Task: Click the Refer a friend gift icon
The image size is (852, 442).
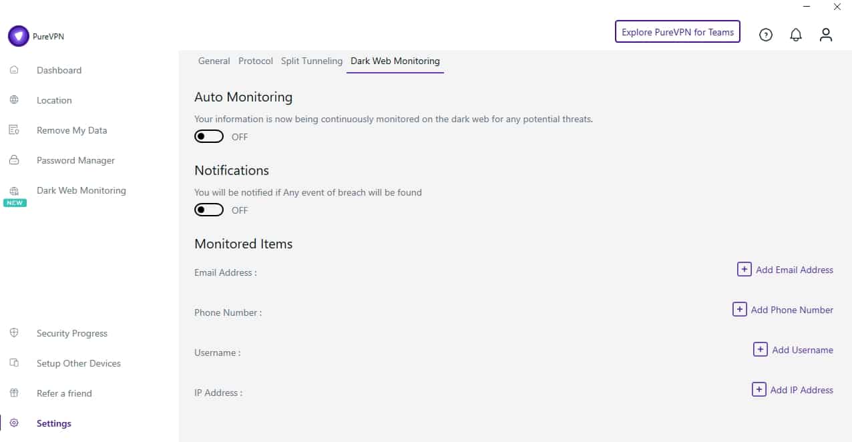Action: [x=14, y=393]
